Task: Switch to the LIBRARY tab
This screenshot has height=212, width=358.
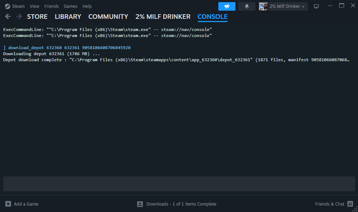Action: pos(68,17)
